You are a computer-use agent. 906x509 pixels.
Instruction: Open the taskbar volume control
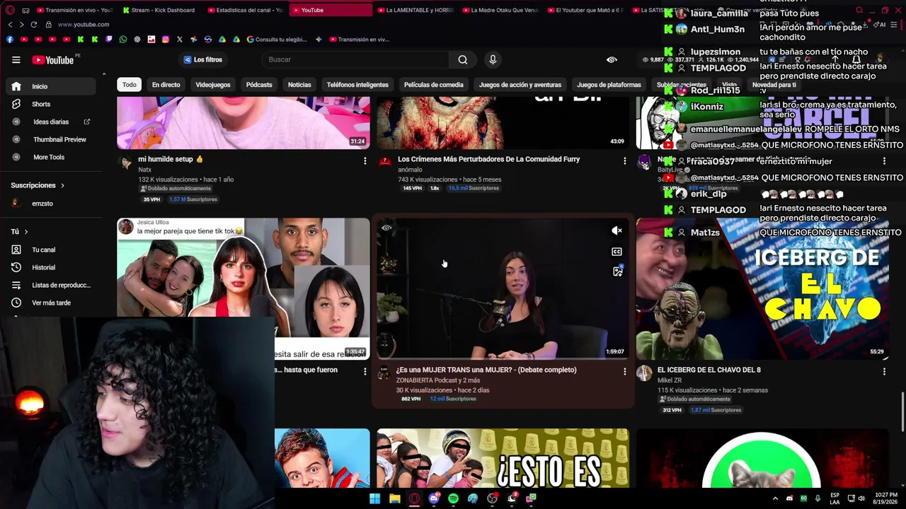(861, 498)
